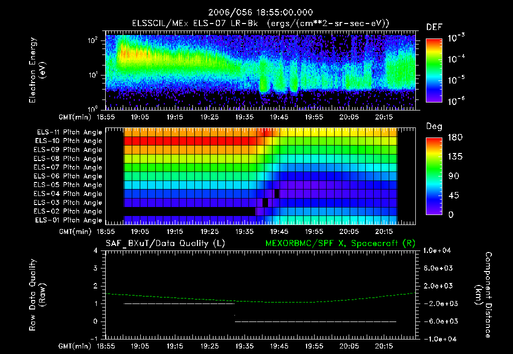Click the Deg legend title
This screenshot has width=513, height=354.
click(434, 126)
